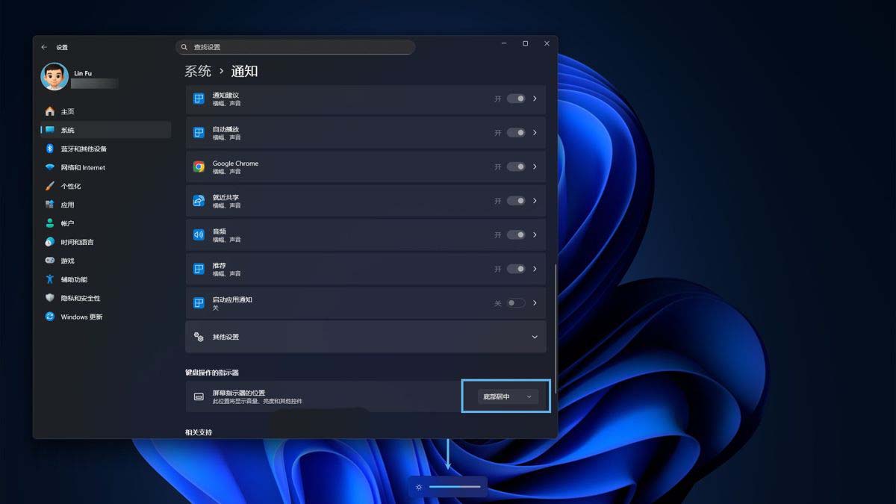Viewport: 896px width, 504px height.
Task: Click the 相关支持 heading
Action: (x=199, y=432)
